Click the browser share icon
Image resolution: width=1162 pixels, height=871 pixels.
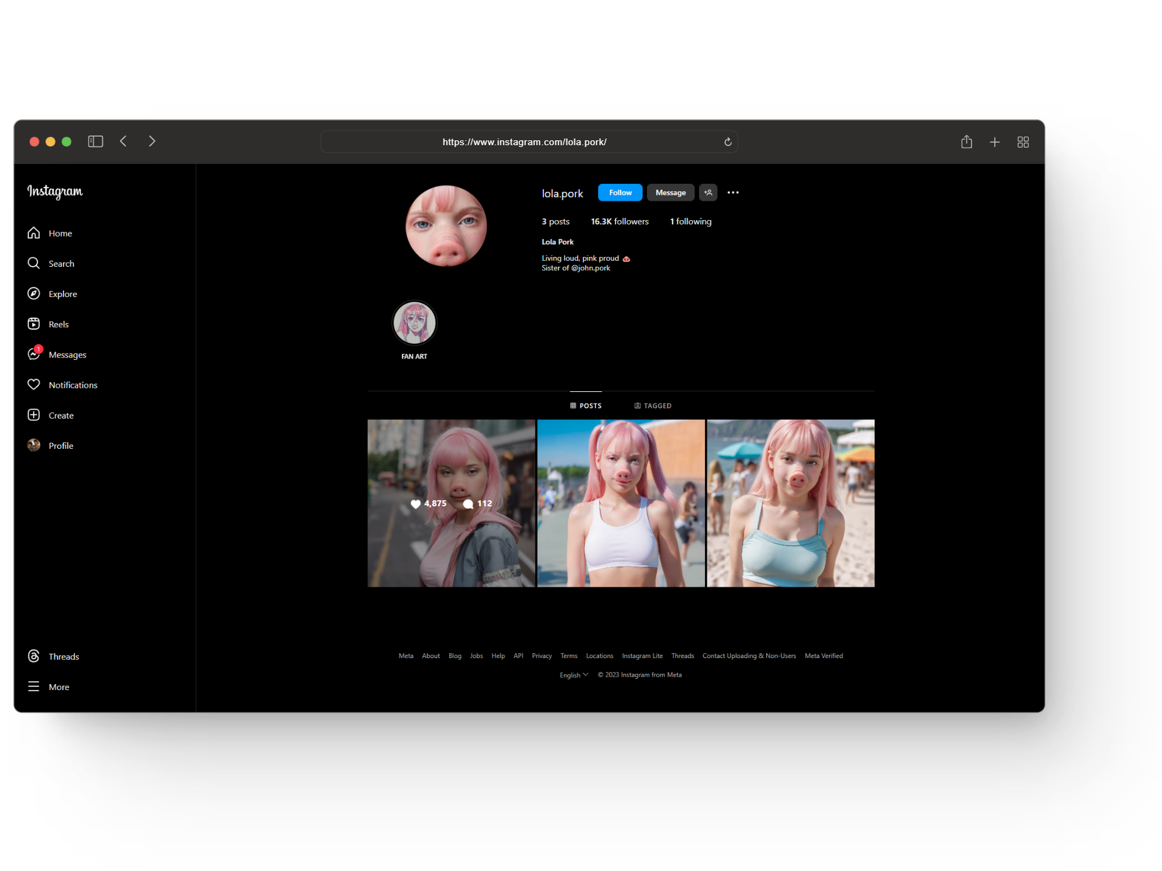tap(967, 142)
